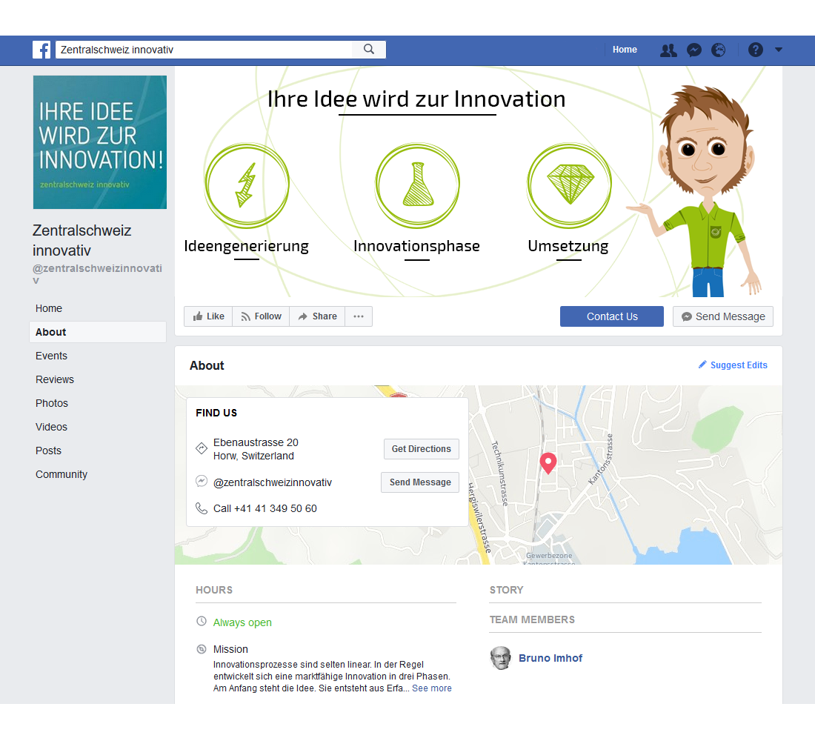Viewport: 815px width, 741px height.
Task: Click the page profile picture
Action: 100,142
